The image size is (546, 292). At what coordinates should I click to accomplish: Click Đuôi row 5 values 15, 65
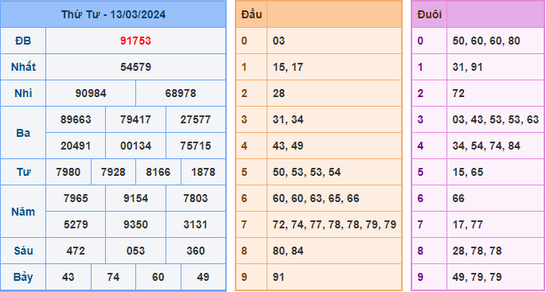click(468, 172)
